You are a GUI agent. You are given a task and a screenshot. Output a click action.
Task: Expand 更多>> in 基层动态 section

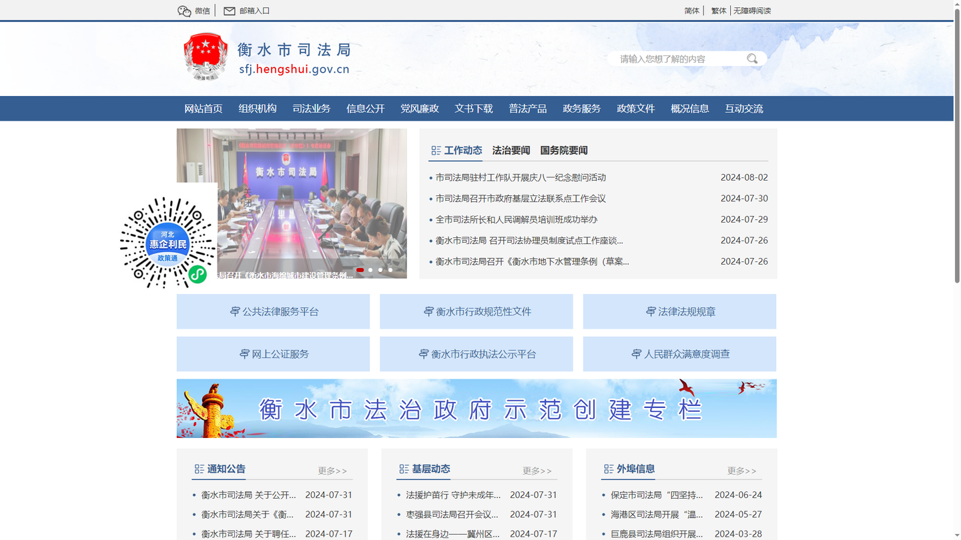tap(537, 471)
